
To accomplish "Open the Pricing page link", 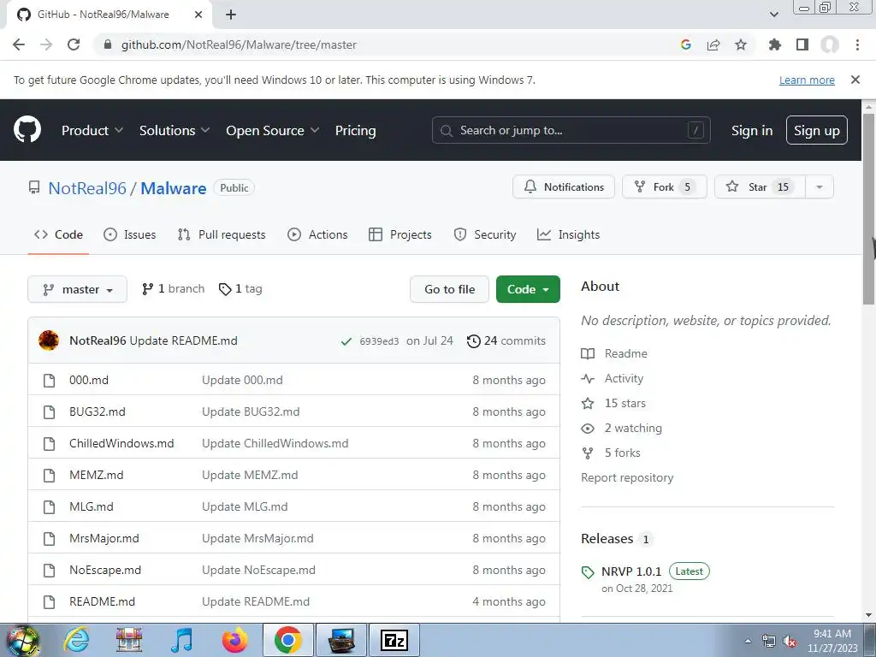I will (x=355, y=130).
